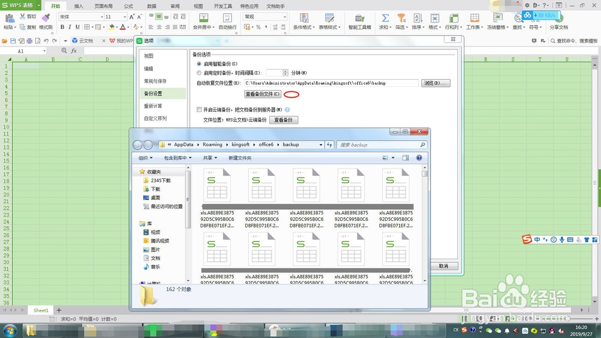Image resolution: width=601 pixels, height=338 pixels.
Task: Click Wrap Text (自动换行) icon
Action: pyautogui.click(x=227, y=18)
